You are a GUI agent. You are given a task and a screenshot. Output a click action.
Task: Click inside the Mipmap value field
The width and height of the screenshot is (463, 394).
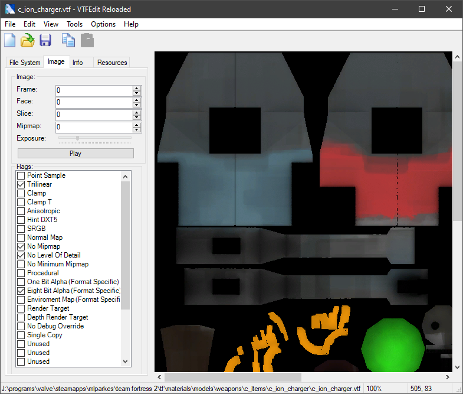point(94,127)
